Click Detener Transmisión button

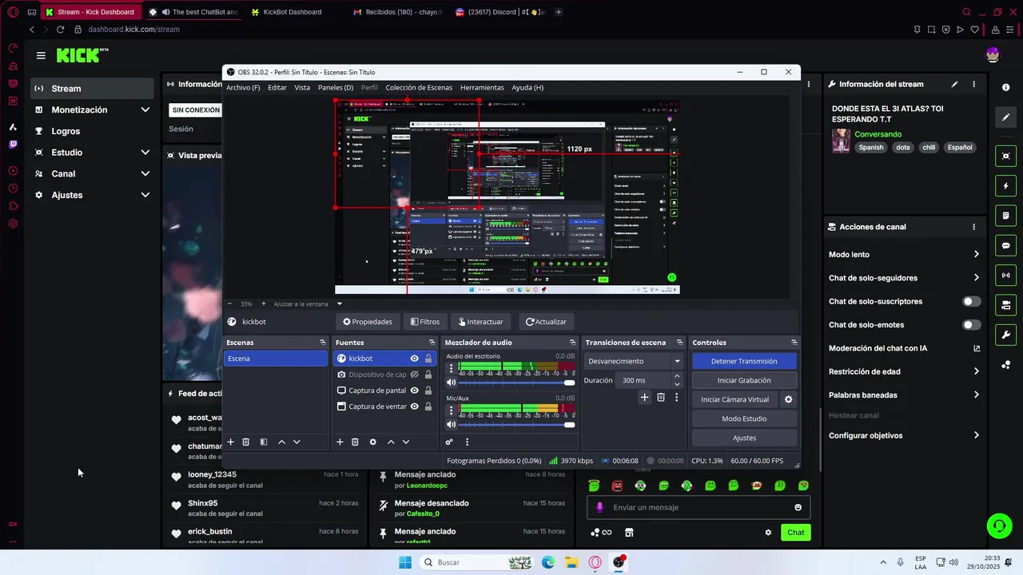pos(744,361)
